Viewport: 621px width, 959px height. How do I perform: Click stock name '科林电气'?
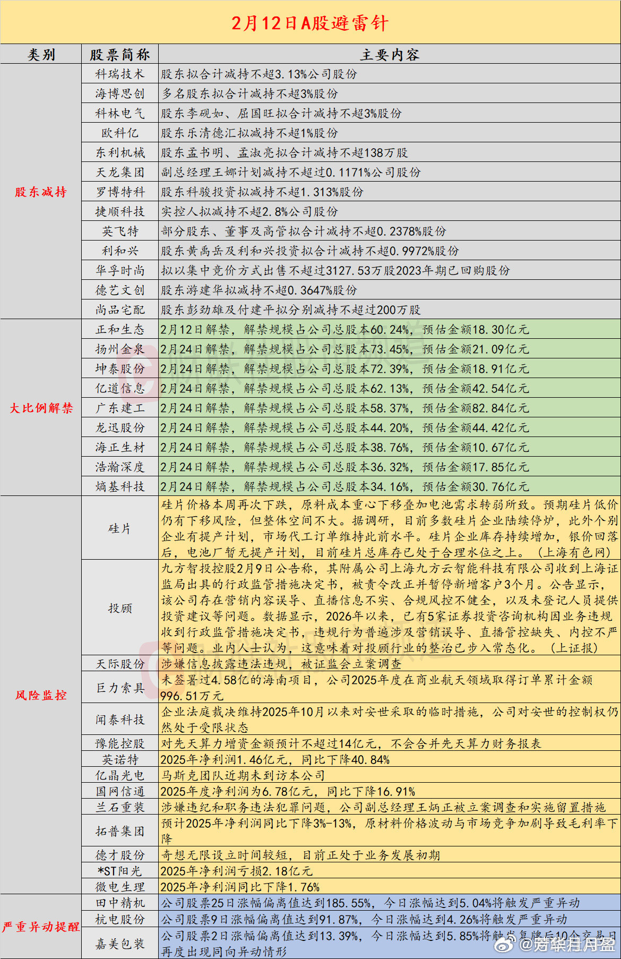coord(120,113)
